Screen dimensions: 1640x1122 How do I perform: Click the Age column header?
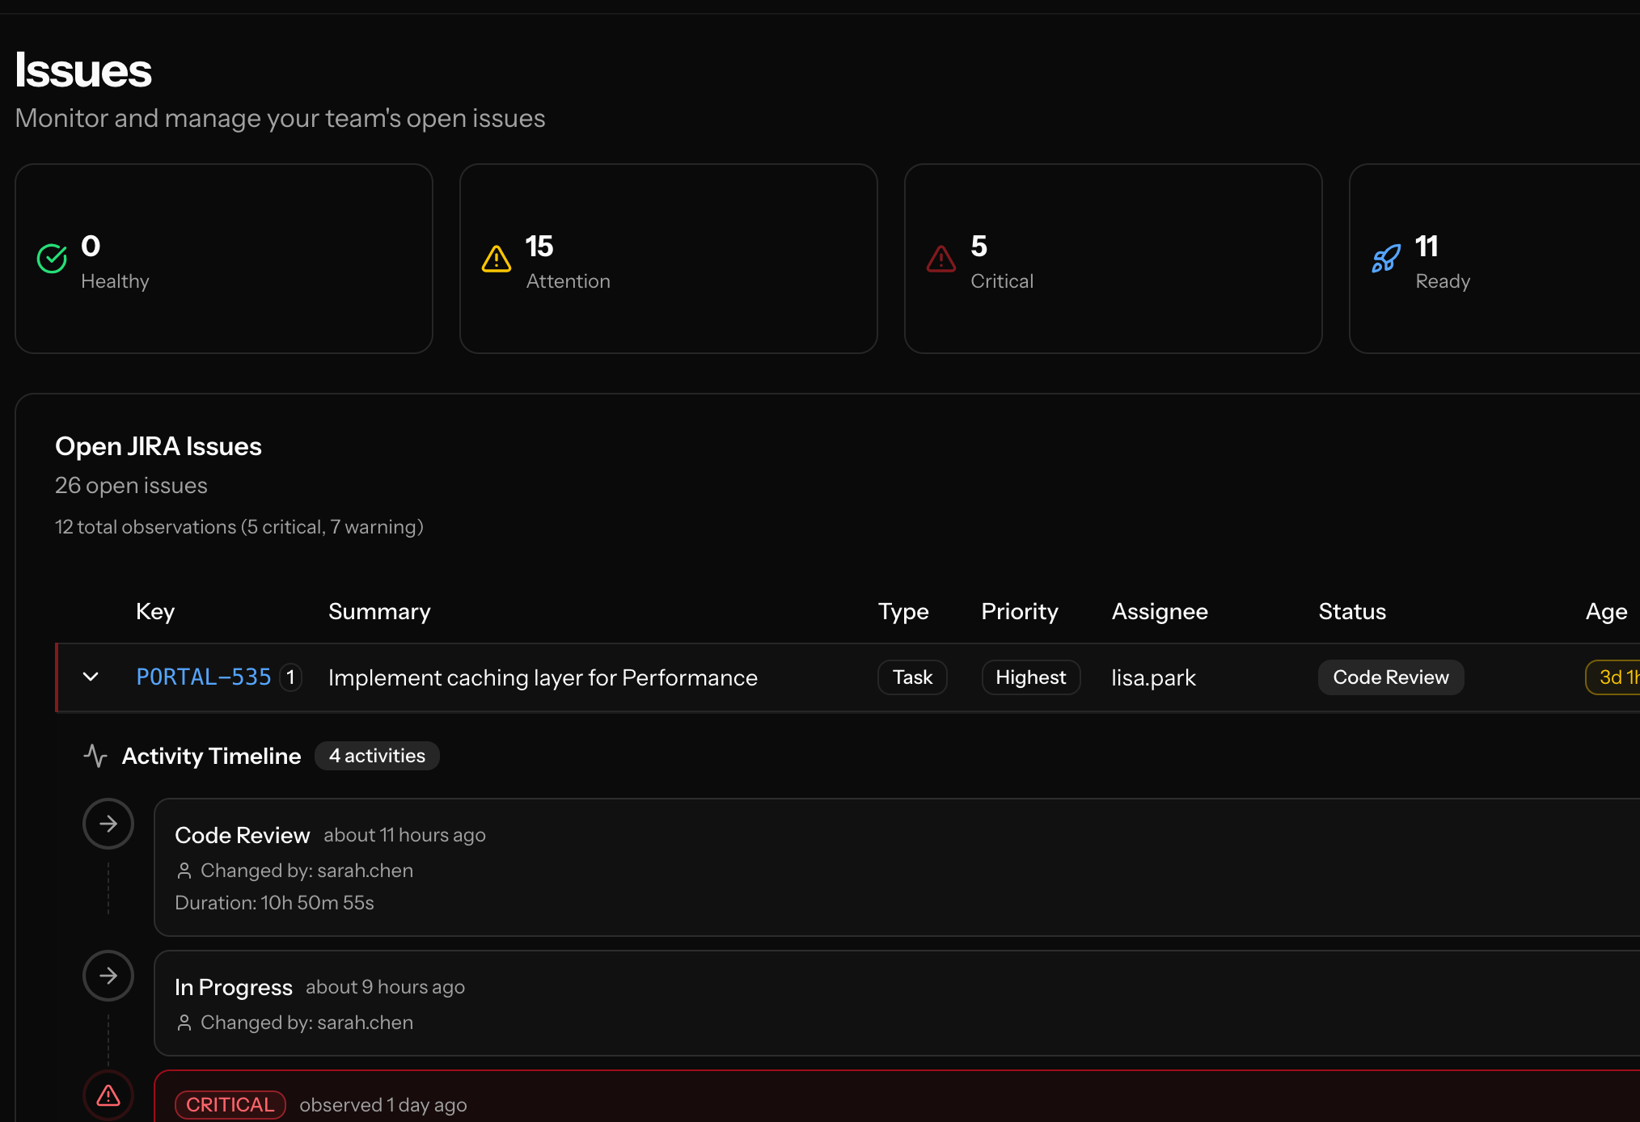(x=1606, y=612)
